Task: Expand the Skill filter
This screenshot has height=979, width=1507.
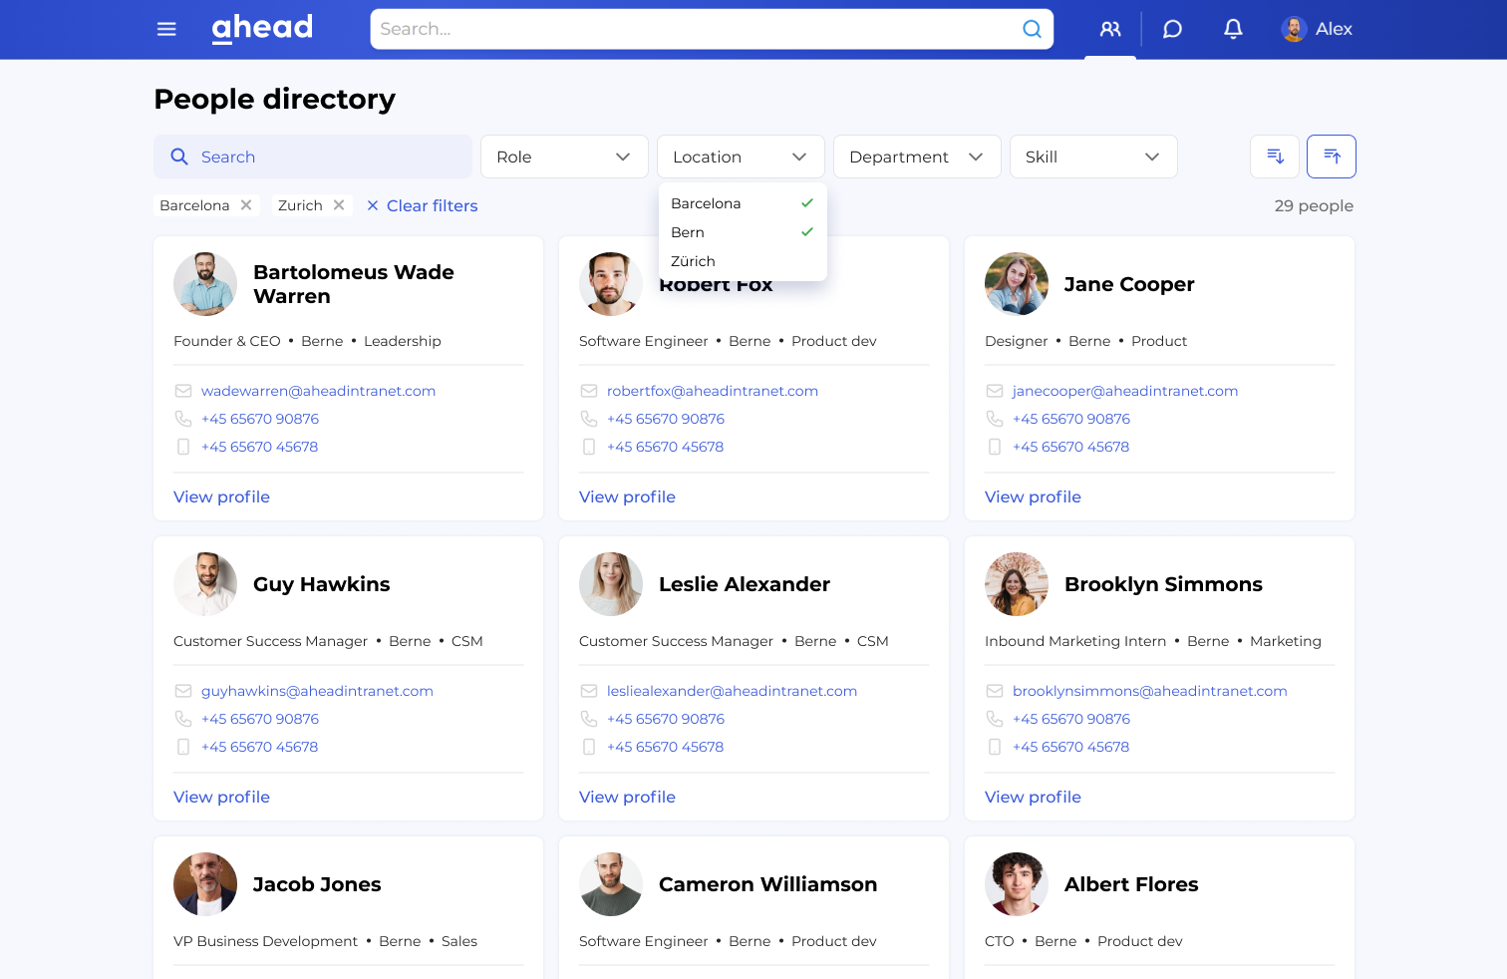Action: pos(1093,157)
